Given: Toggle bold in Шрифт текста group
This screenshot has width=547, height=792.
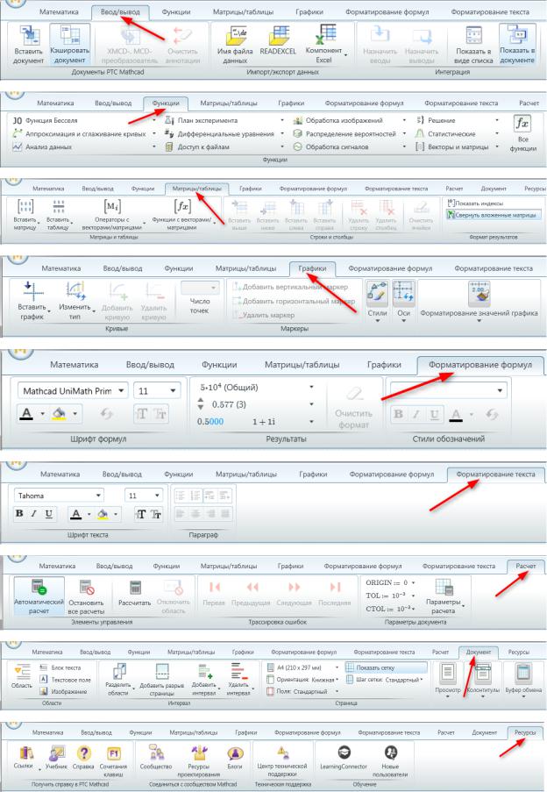Looking at the screenshot, I should point(19,514).
